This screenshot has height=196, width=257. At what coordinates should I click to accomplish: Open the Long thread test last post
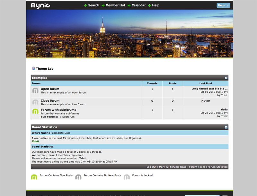[209, 89]
